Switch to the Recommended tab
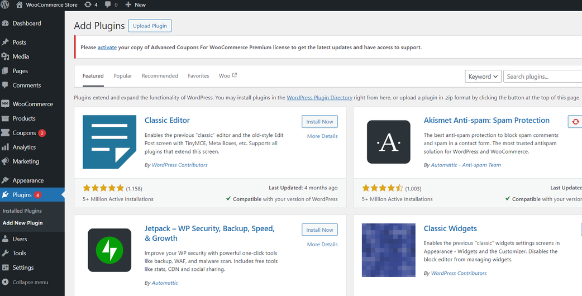582x296 pixels. click(160, 76)
